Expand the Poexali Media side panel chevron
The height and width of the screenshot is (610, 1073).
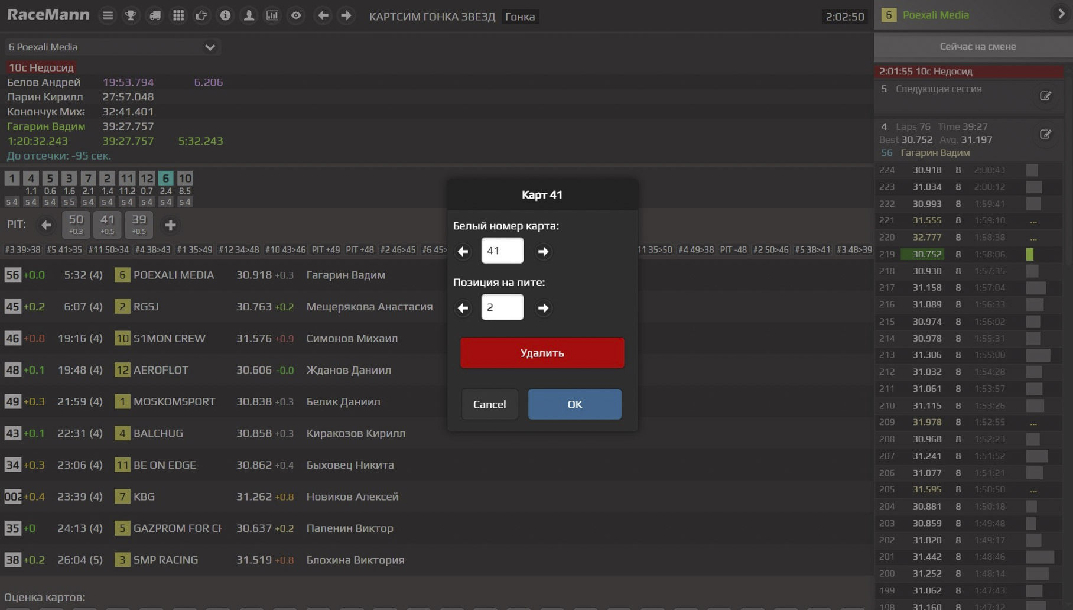pyautogui.click(x=1061, y=15)
